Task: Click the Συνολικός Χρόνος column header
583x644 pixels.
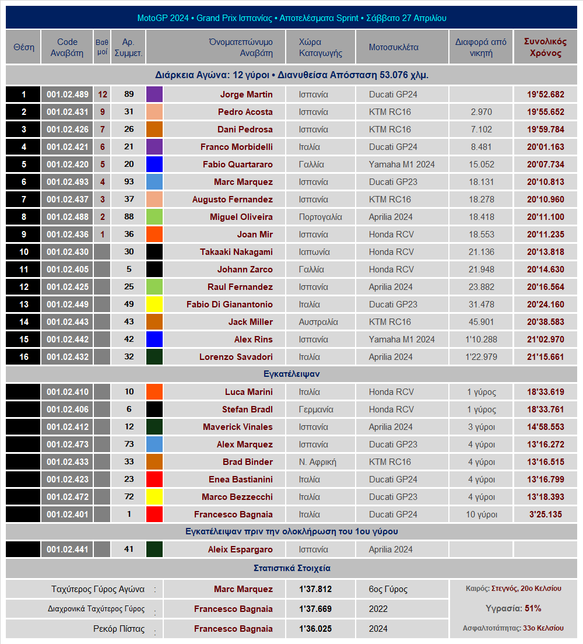Action: tap(545, 47)
